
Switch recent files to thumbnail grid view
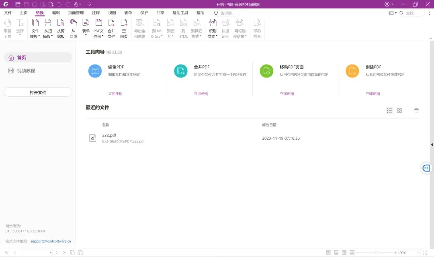(x=399, y=111)
